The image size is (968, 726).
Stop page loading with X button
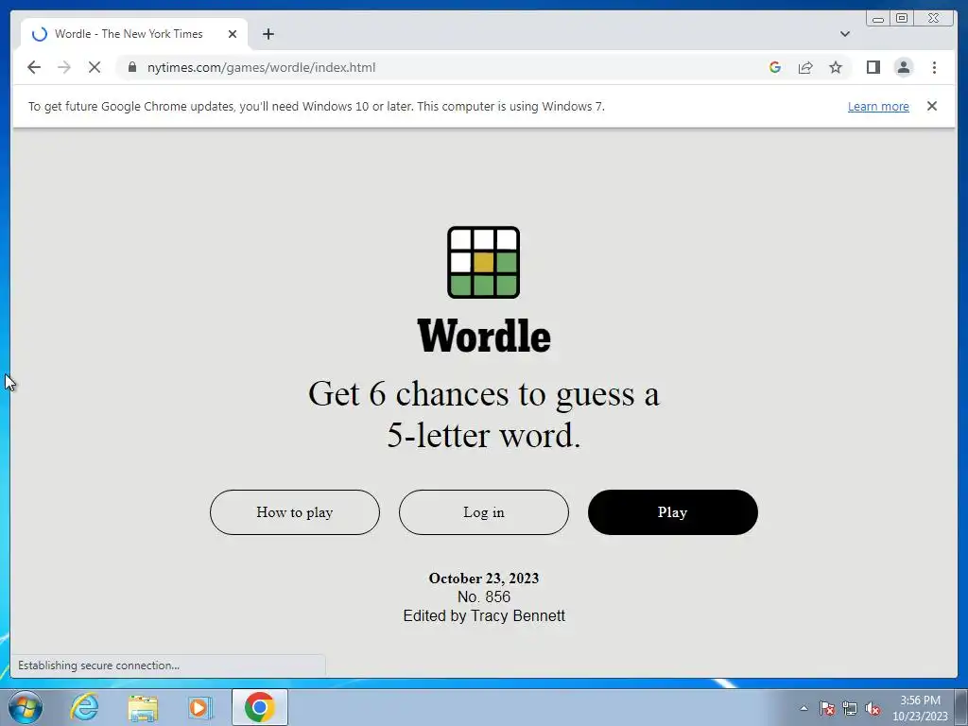pos(95,67)
